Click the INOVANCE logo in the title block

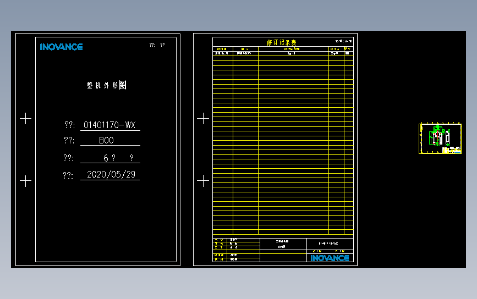click(330, 258)
